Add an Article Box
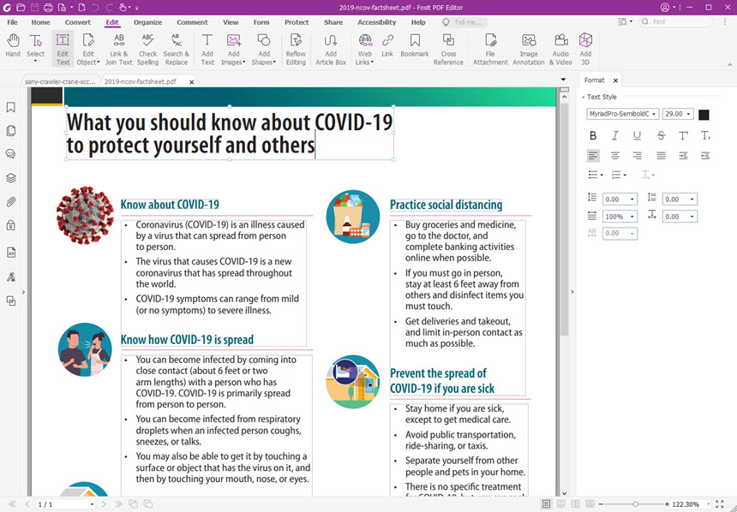The width and height of the screenshot is (737, 512). pos(331,49)
